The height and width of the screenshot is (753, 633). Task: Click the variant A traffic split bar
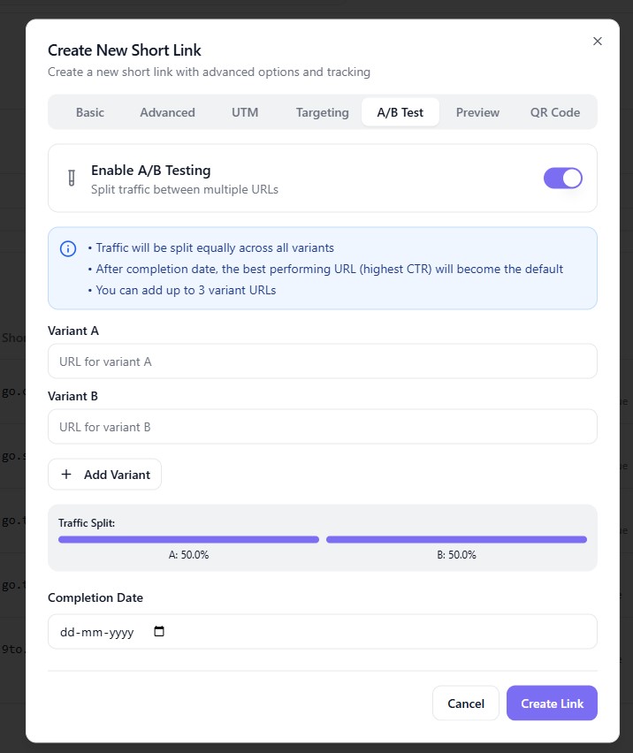point(188,539)
